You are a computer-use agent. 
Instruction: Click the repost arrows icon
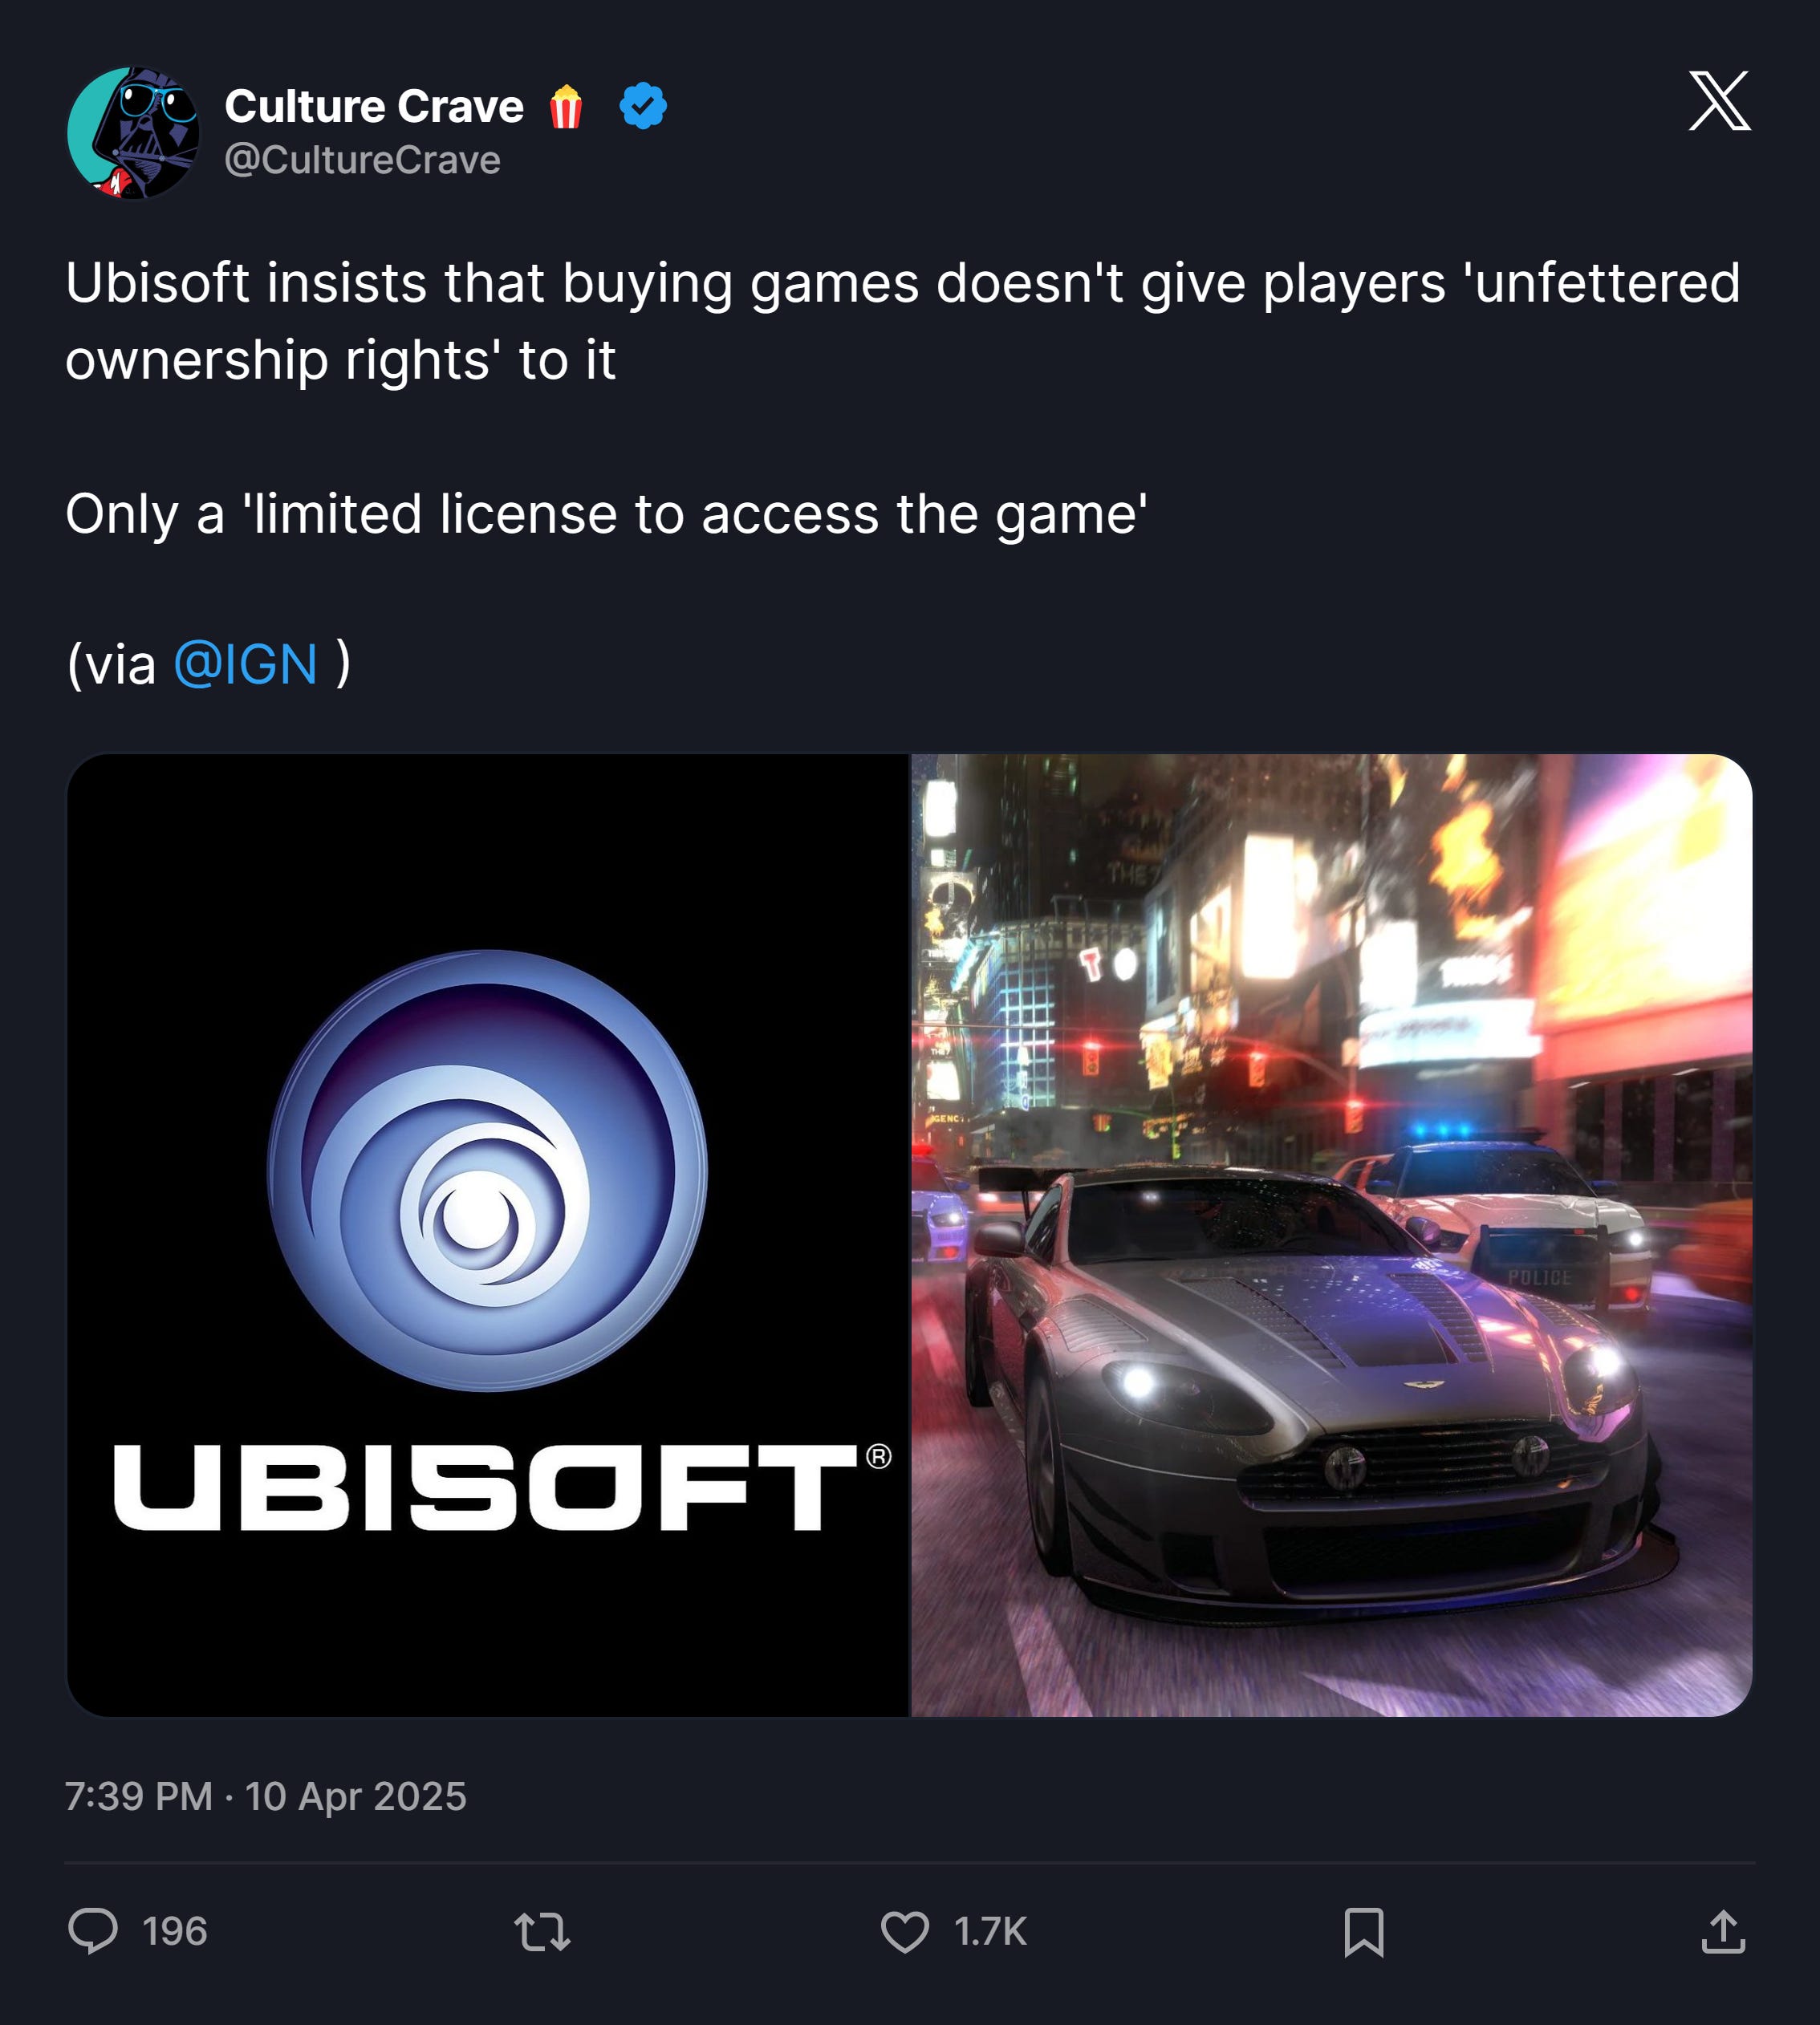(542, 1932)
